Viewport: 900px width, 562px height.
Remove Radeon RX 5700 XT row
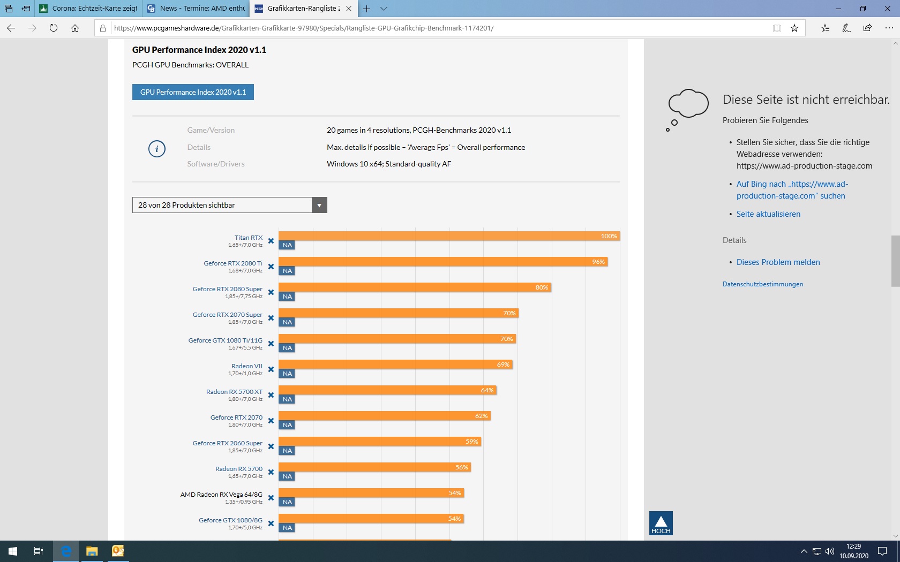271,395
